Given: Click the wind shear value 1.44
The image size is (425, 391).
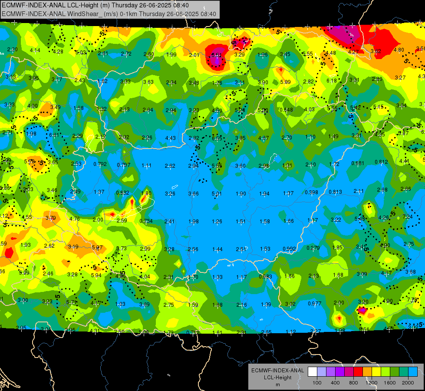Looking at the screenshot, I should click(x=217, y=249).
